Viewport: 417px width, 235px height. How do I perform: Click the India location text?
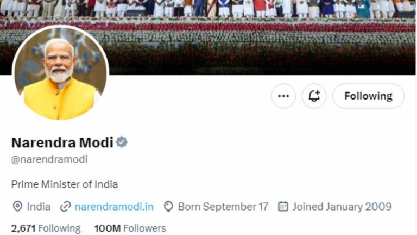click(x=39, y=207)
